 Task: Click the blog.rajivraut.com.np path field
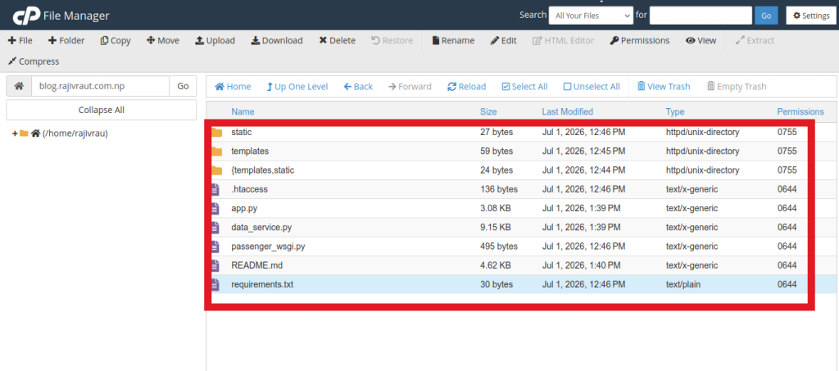click(x=101, y=86)
